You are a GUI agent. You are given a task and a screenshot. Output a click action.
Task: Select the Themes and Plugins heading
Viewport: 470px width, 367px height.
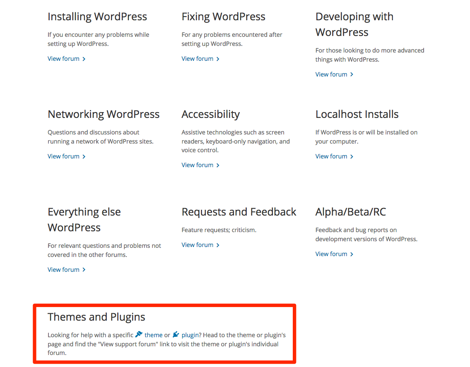[x=96, y=317]
